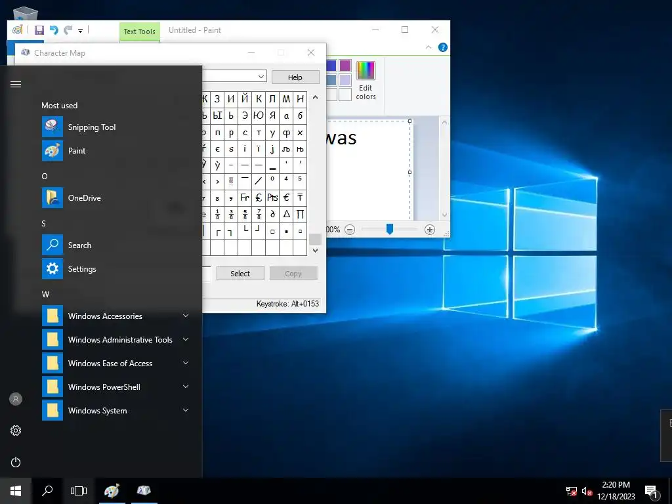Select the Euro sign character
Screen dimensions: 672x504
pyautogui.click(x=286, y=198)
